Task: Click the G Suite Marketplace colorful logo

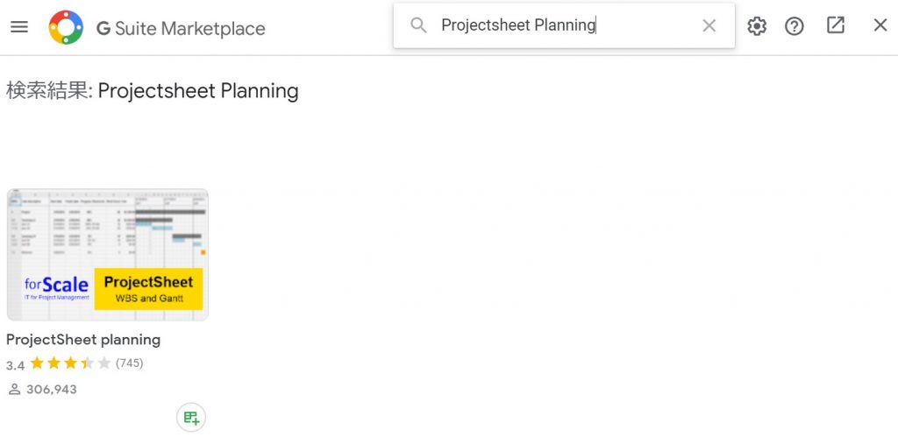Action: pos(66,27)
